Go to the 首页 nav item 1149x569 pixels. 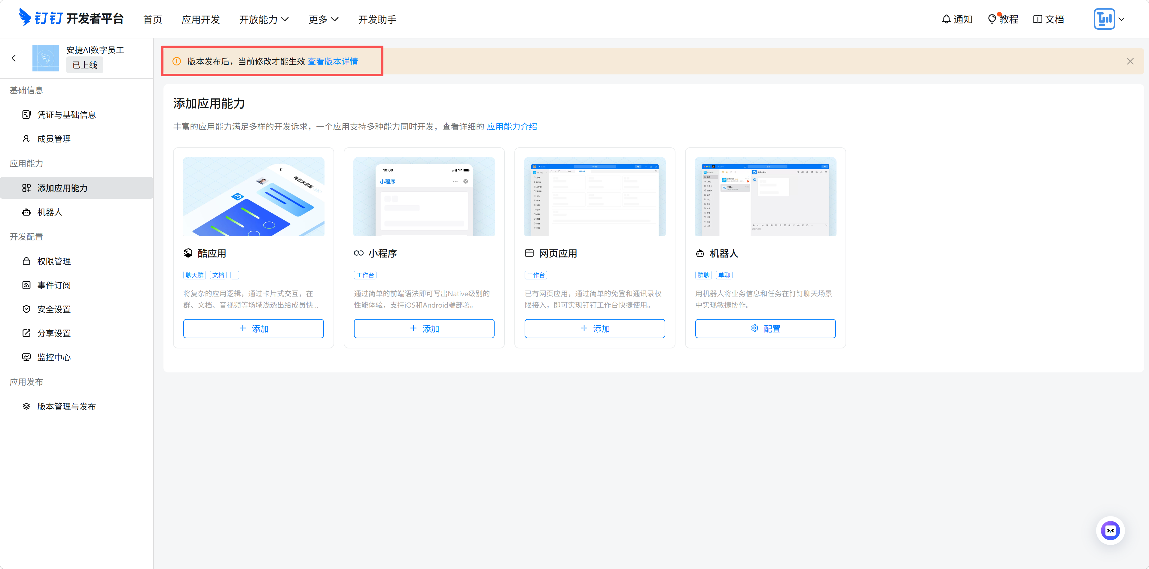tap(153, 19)
